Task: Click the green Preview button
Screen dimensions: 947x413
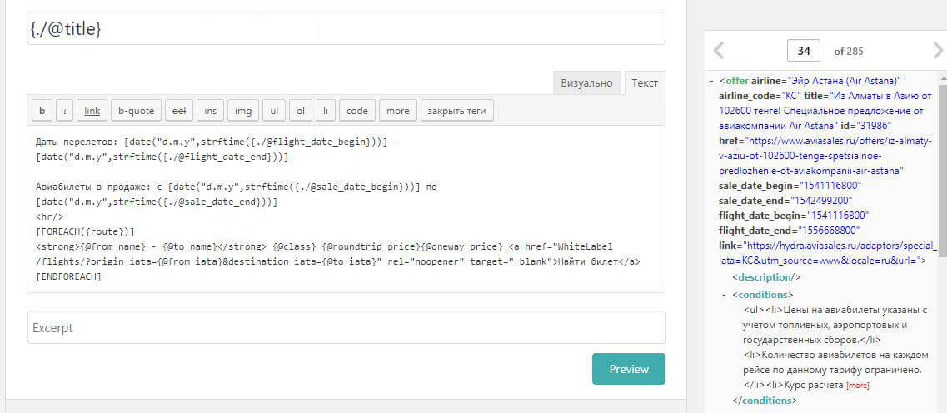Action: point(628,369)
